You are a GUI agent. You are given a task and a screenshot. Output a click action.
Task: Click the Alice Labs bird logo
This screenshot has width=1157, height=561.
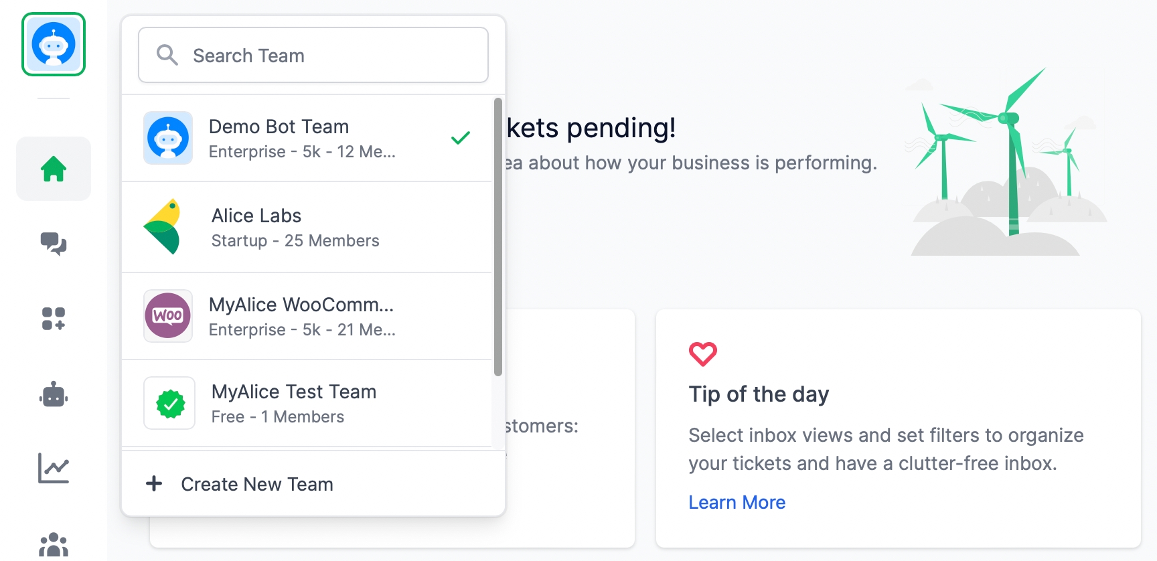[163, 227]
